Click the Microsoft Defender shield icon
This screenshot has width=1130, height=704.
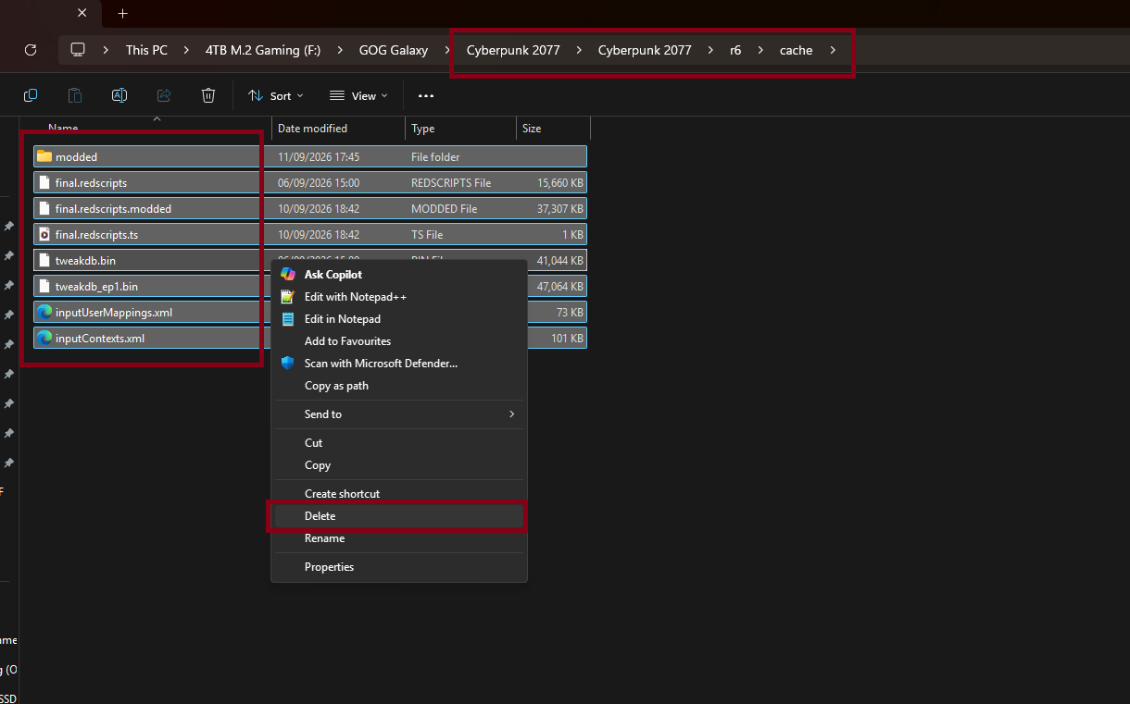point(288,364)
